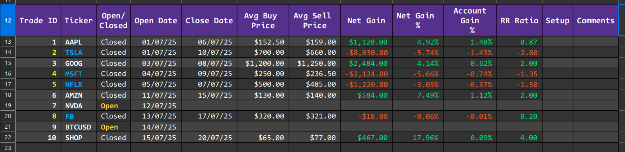The image size is (625, 152).
Task: Select the -$8,030.00 net gain cell
Action: 366,52
